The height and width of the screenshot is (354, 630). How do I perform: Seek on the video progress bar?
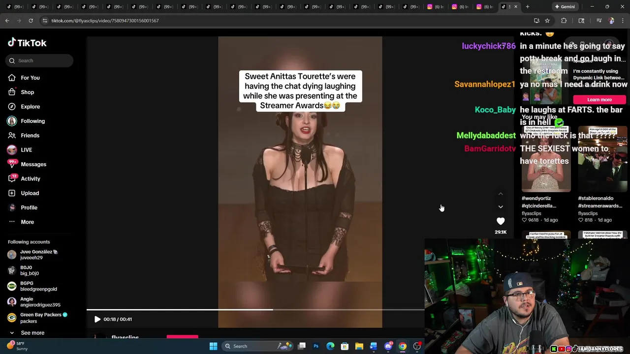pos(255,310)
